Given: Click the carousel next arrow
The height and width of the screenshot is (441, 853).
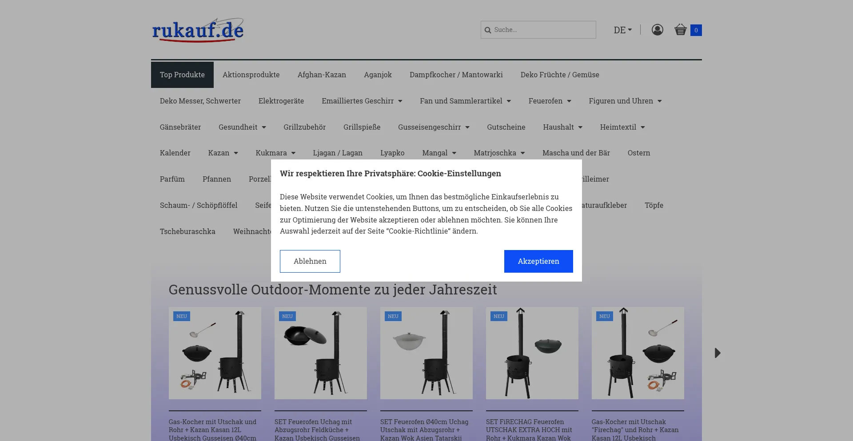Looking at the screenshot, I should click(717, 353).
